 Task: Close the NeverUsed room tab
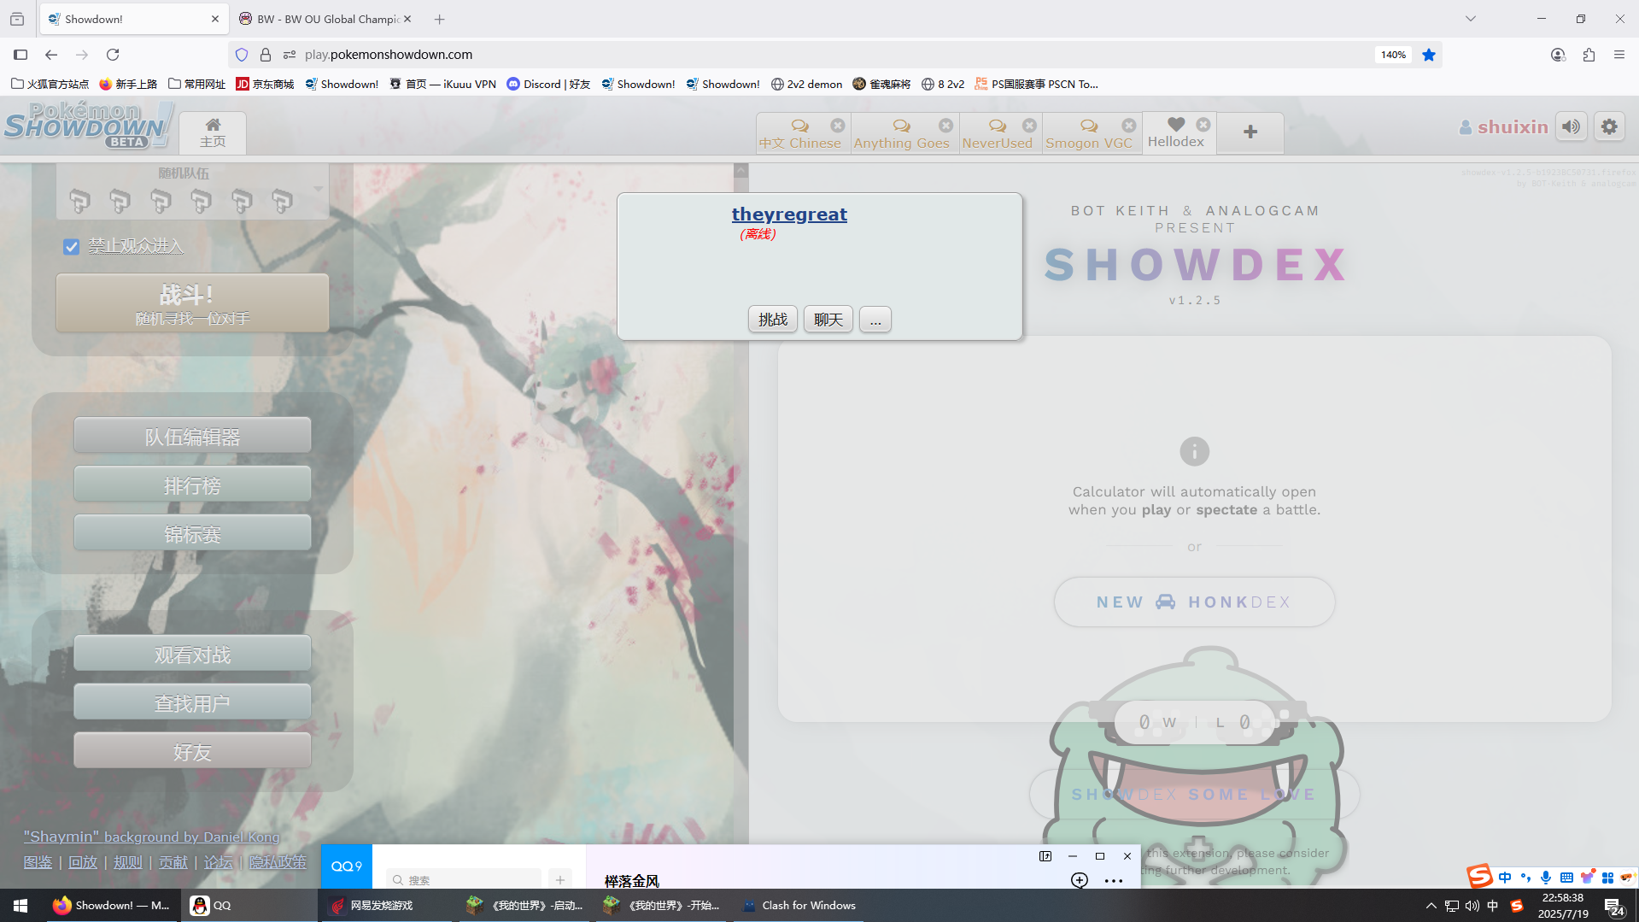tap(1029, 125)
